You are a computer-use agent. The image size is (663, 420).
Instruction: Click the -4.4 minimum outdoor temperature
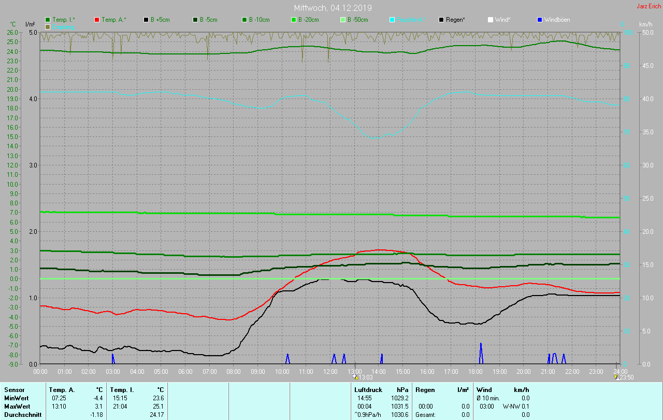[x=98, y=398]
